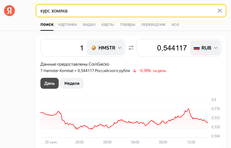Screen dimensions: 231x148
Task: Click the chart's 00:00 time label
Action: click(x=107, y=142)
